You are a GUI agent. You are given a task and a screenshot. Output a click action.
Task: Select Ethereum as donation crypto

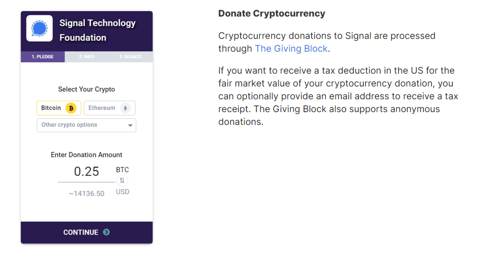[x=110, y=108]
